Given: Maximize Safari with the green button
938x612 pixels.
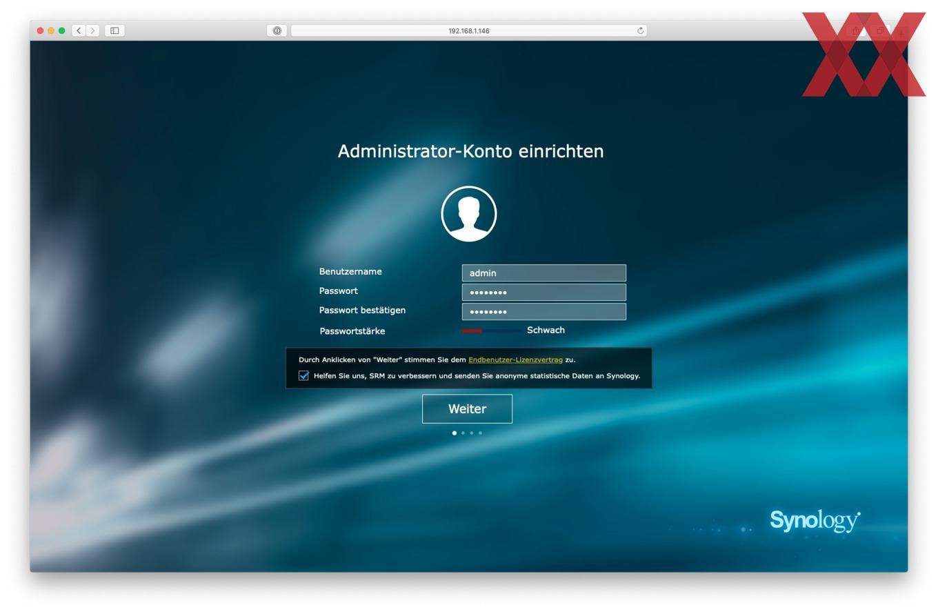Looking at the screenshot, I should 62,30.
